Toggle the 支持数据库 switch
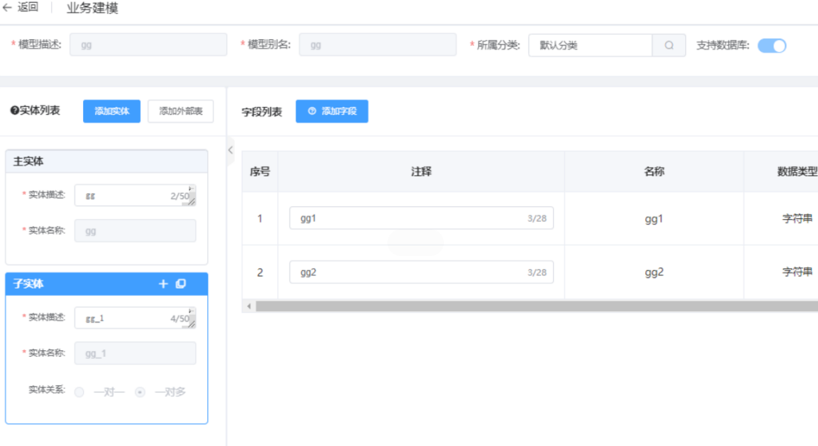 pyautogui.click(x=772, y=45)
